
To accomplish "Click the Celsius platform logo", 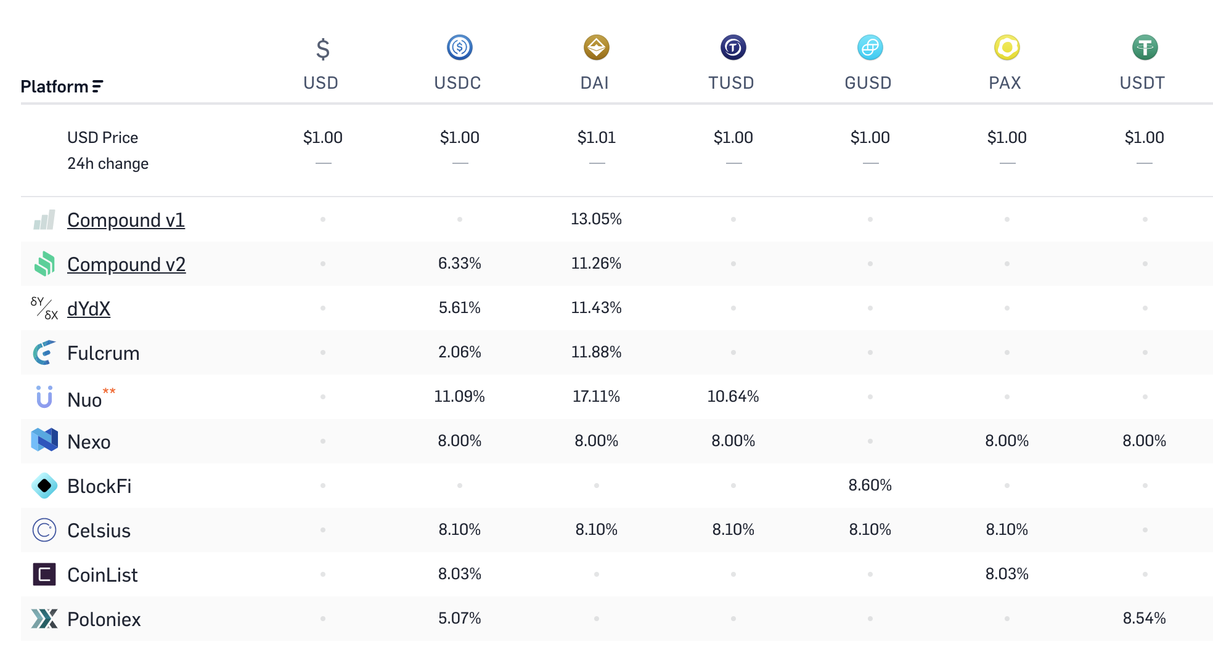I will tap(44, 530).
